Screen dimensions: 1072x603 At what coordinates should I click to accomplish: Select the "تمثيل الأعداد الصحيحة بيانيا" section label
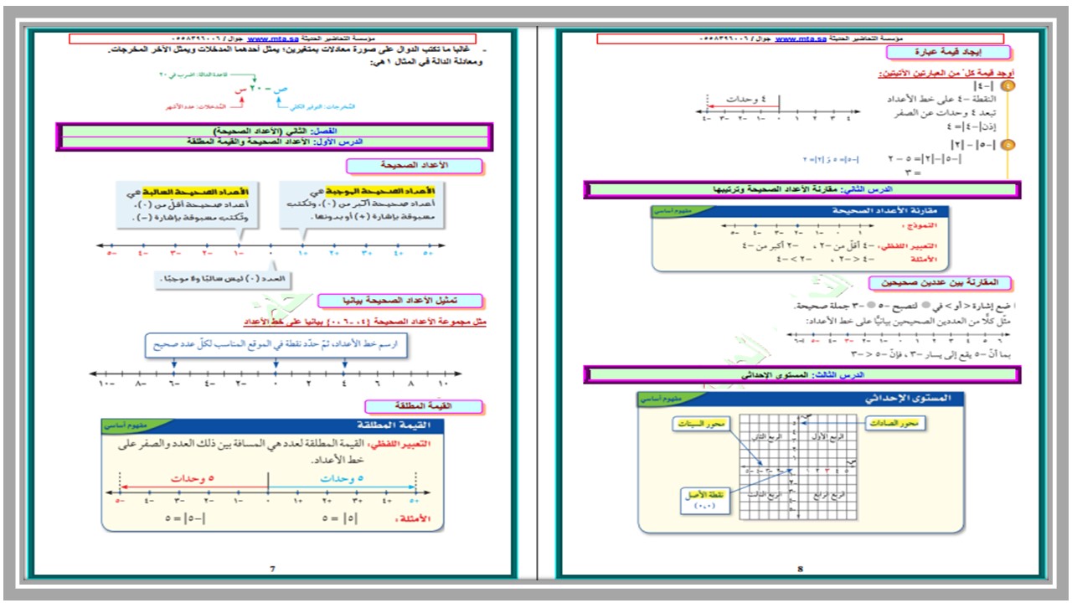coord(400,300)
